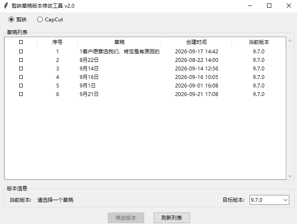Tick the checkbox for the 9月14日 draft
The height and width of the screenshot is (224, 297).
[x=21, y=68]
